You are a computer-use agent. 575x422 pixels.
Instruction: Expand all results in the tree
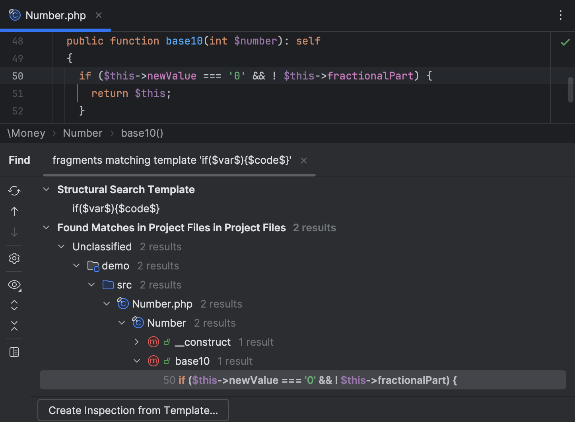pyautogui.click(x=14, y=305)
